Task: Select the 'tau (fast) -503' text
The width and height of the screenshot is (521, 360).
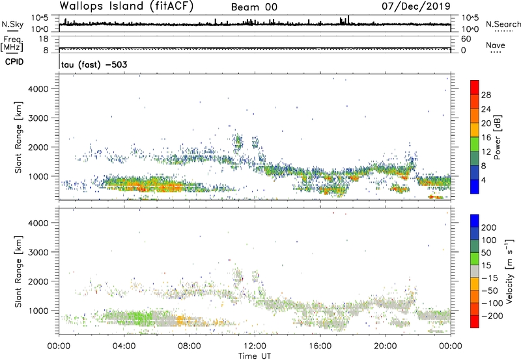Action: pyautogui.click(x=94, y=64)
